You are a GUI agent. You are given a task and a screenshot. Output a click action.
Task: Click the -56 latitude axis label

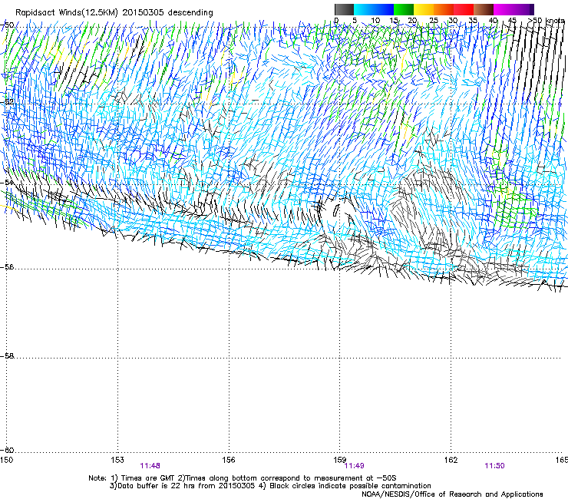click(x=7, y=267)
